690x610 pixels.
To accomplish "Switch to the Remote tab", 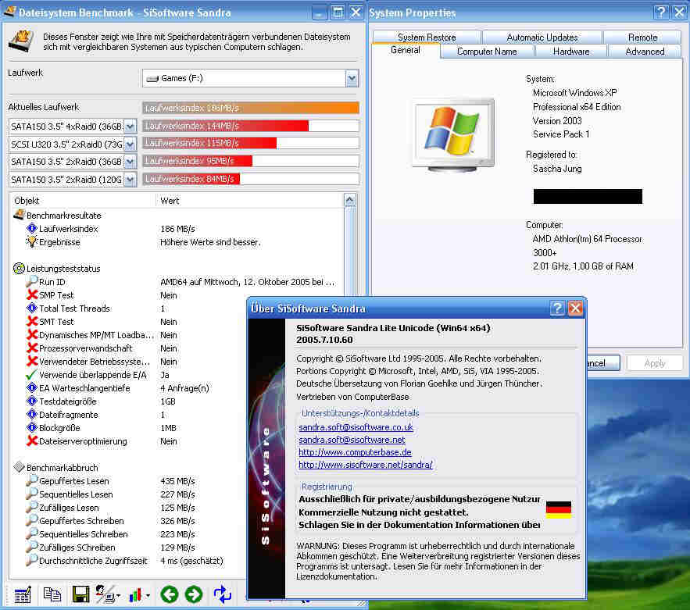I will click(x=642, y=37).
